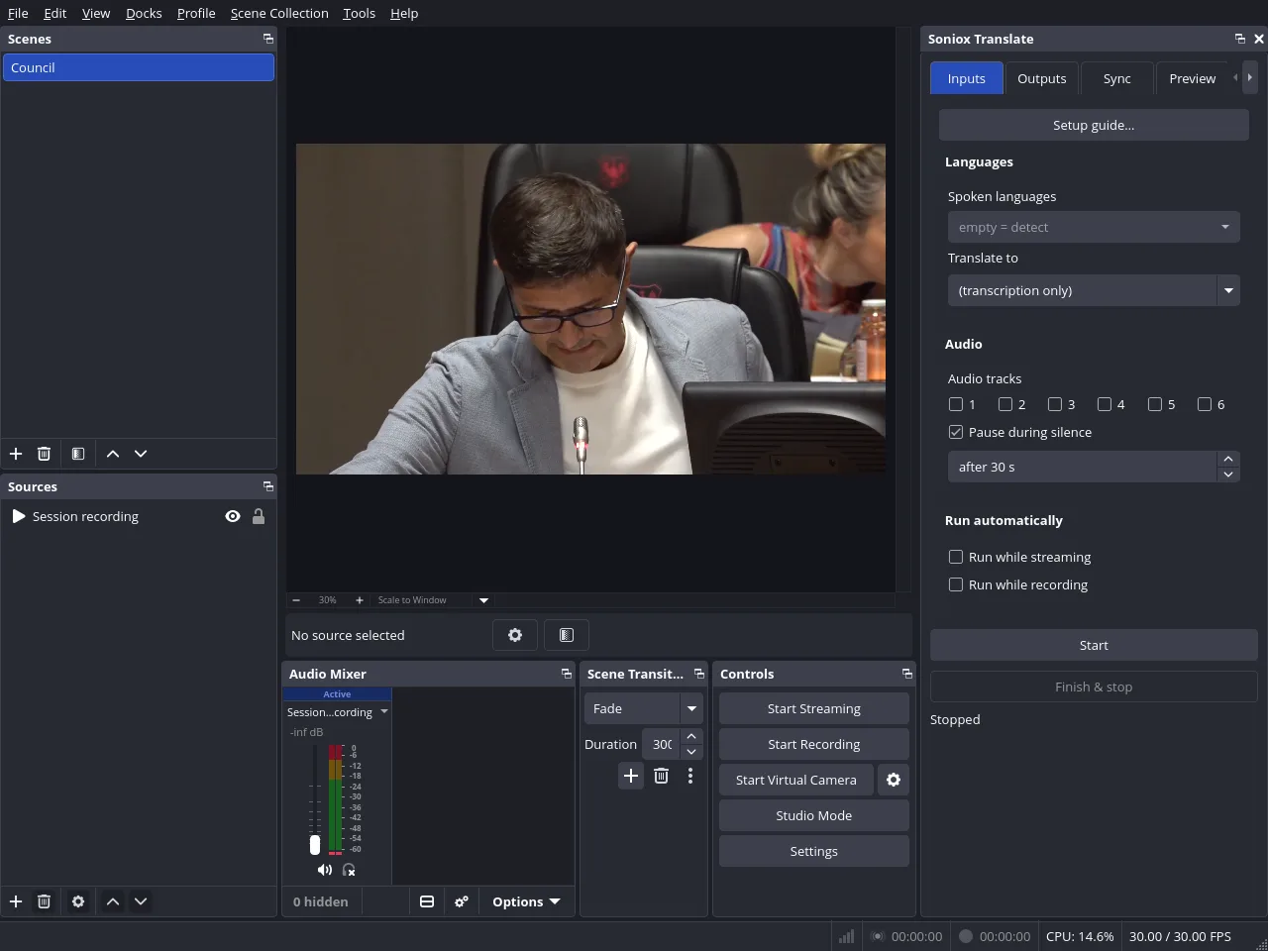Enable audio track 3 checkbox

pos(1055,404)
